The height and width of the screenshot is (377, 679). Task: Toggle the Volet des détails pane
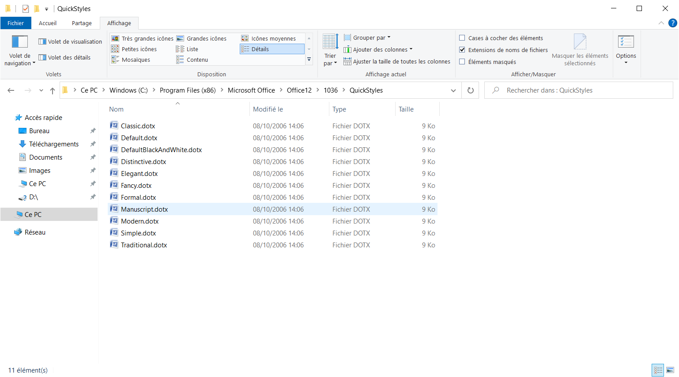tap(64, 57)
